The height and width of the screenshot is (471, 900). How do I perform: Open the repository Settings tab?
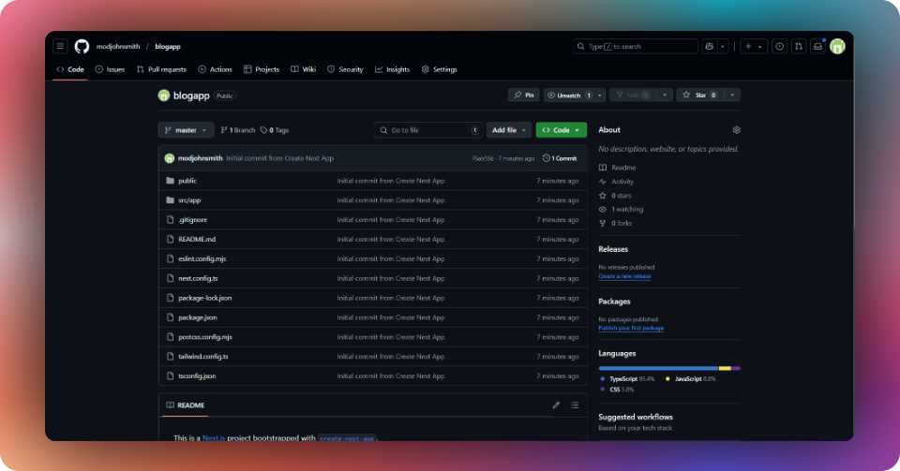coord(439,69)
